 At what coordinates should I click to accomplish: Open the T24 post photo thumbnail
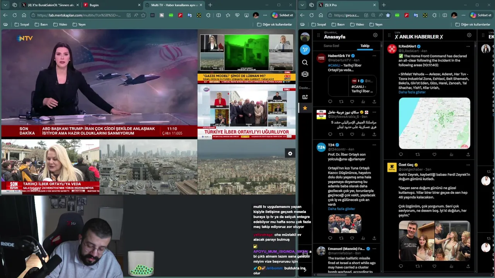(345, 224)
